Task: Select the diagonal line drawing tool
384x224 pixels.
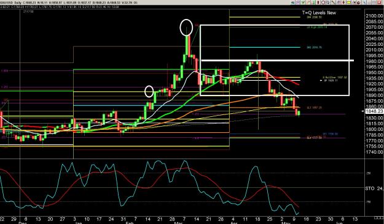Action: (x=333, y=2)
